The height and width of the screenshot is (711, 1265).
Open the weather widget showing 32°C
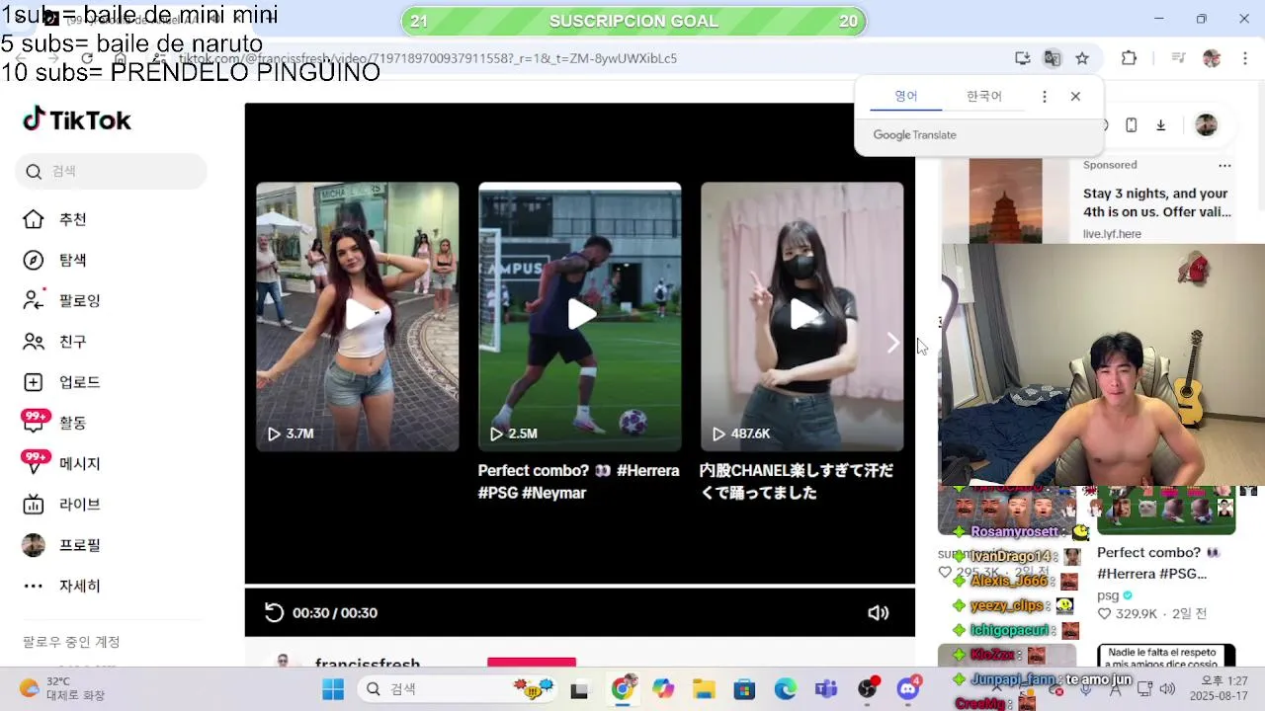(62, 688)
